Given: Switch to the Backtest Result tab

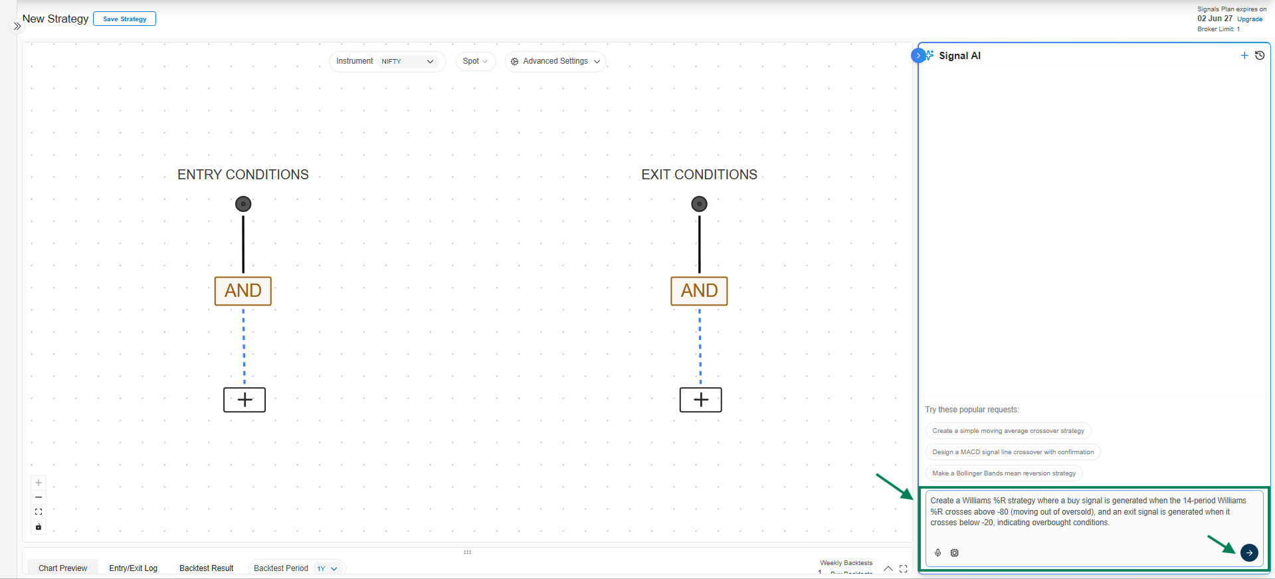Looking at the screenshot, I should 206,568.
